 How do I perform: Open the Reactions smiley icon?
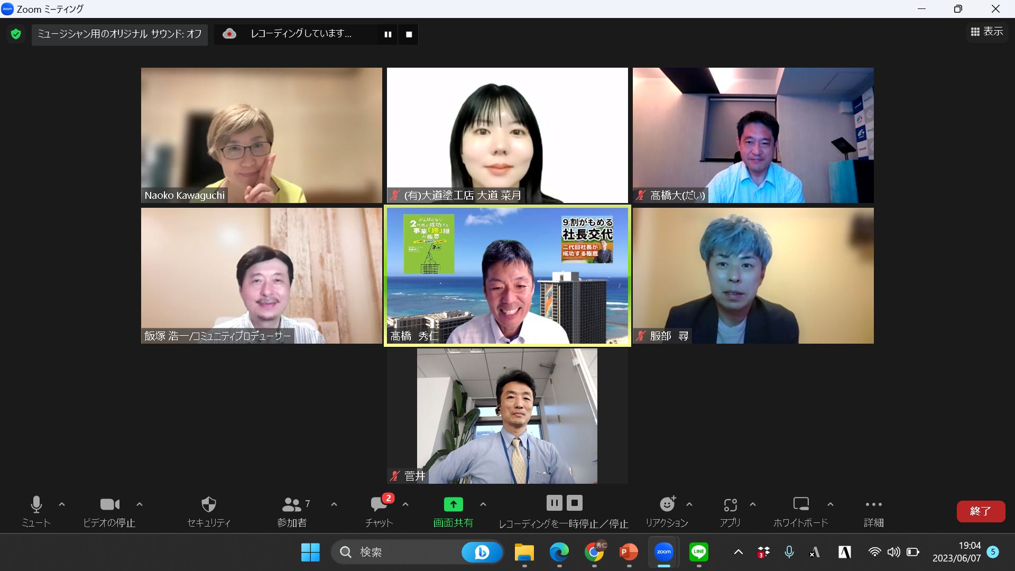[x=667, y=504]
